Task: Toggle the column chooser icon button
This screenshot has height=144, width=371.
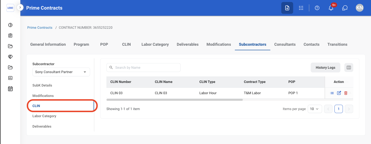Action: [x=349, y=68]
